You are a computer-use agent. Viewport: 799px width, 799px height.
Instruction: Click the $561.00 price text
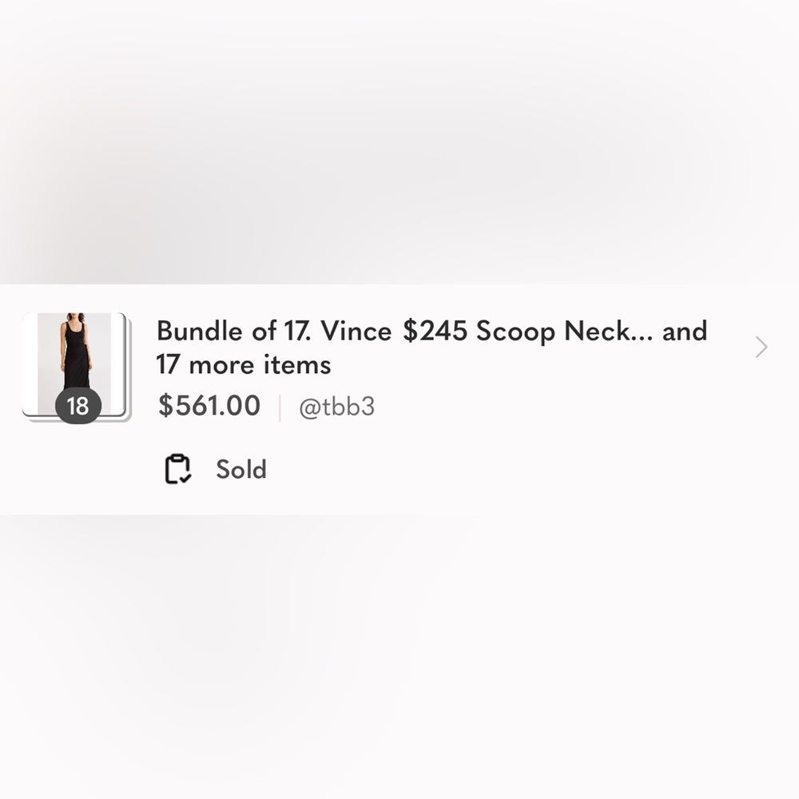point(208,405)
